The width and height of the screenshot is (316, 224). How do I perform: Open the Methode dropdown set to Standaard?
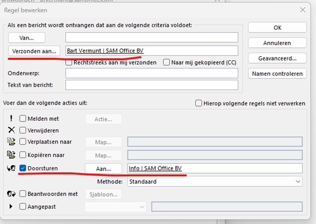pyautogui.click(x=215, y=182)
